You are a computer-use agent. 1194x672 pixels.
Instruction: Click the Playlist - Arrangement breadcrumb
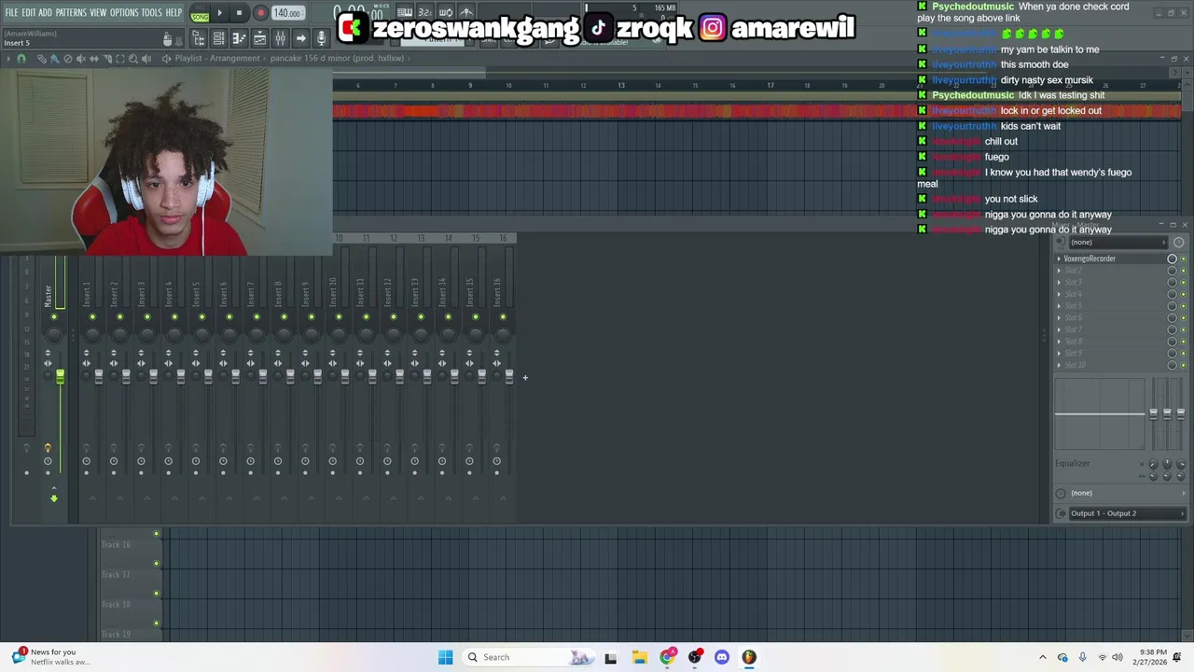[x=217, y=58]
